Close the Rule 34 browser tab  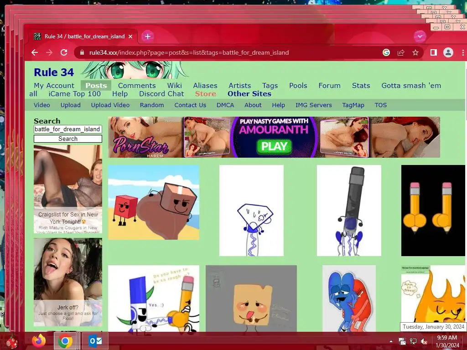[x=130, y=36]
